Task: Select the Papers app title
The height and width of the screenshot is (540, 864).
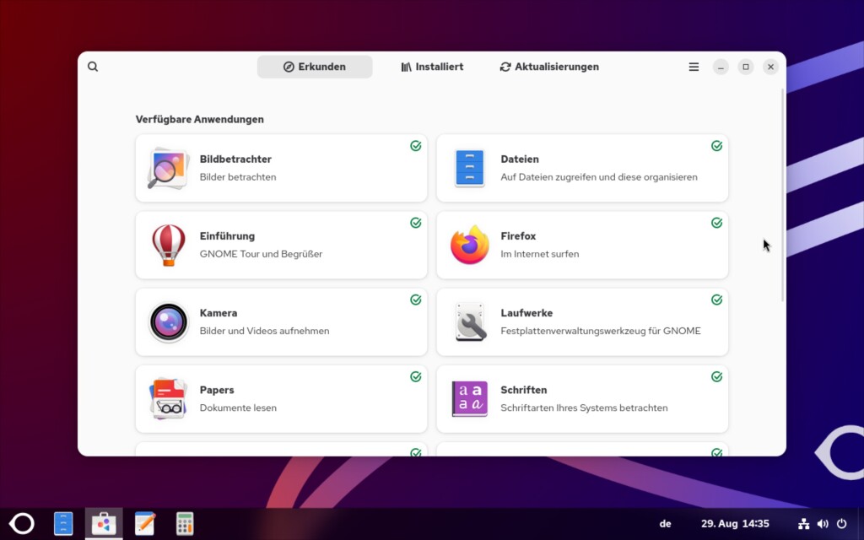Action: click(x=217, y=390)
